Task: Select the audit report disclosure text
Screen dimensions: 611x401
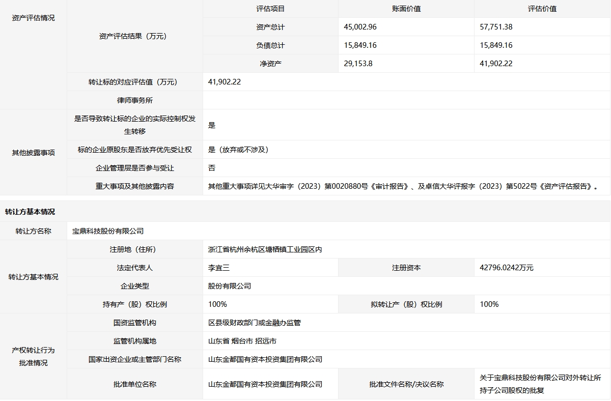Action: click(x=403, y=186)
